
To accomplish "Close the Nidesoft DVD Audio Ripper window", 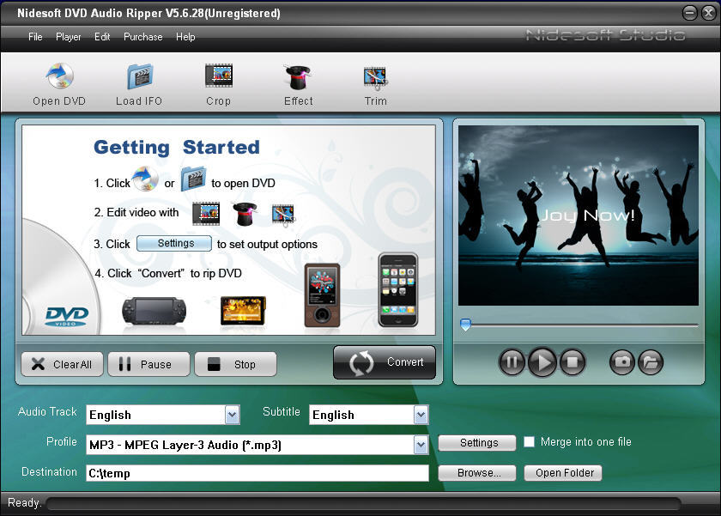I will pyautogui.click(x=708, y=13).
